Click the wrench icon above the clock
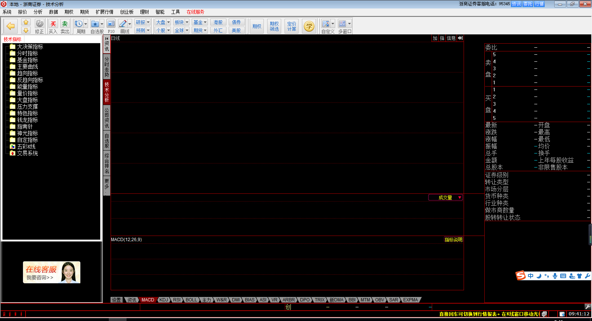This screenshot has width=592, height=321. pyautogui.click(x=588, y=307)
